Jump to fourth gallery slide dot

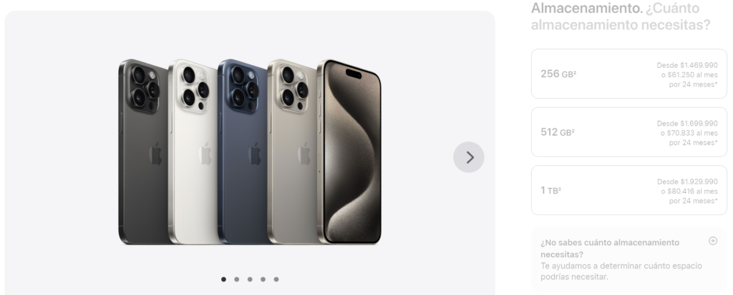click(x=263, y=279)
